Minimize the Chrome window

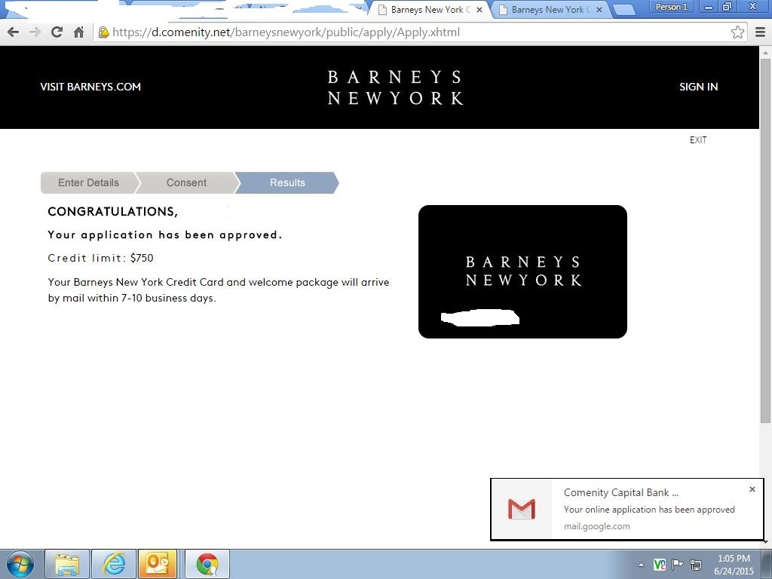(x=709, y=7)
